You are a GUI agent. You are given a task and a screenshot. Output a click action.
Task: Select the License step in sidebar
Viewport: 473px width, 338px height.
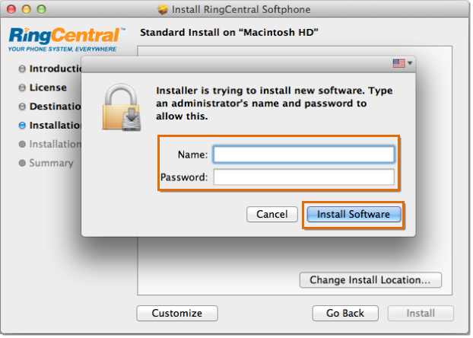tap(43, 88)
